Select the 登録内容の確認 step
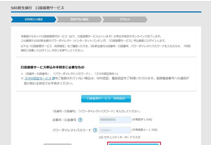211x145 pixels. point(79,20)
